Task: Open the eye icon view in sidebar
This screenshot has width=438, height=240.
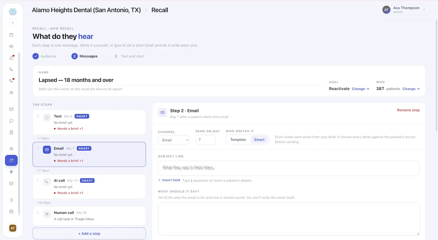Action: (x=11, y=47)
